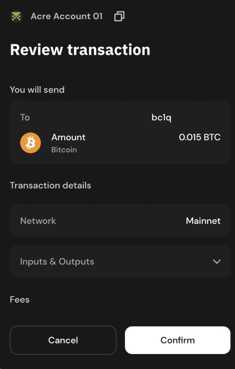Click the bc1q recipient address
The height and width of the screenshot is (369, 235).
(x=161, y=117)
